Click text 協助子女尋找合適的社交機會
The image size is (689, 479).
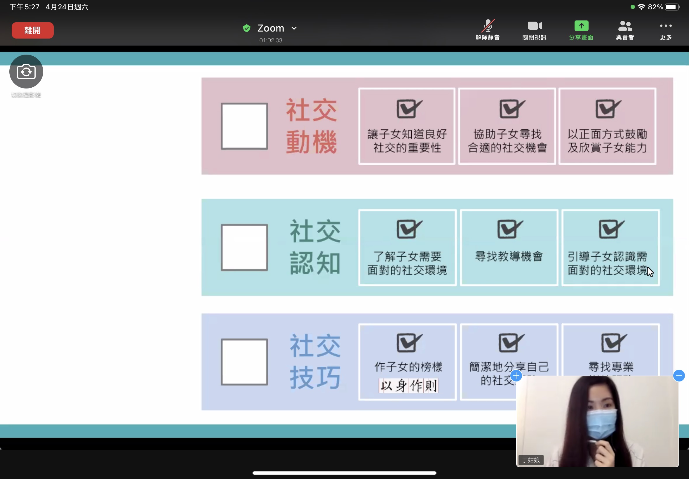point(507,141)
